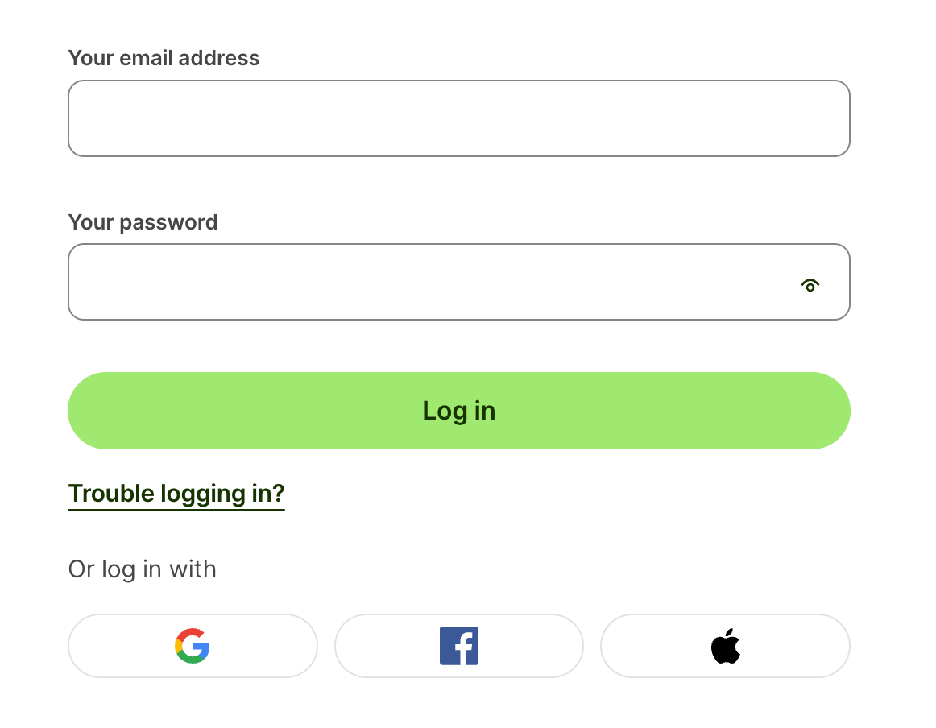Viewport: 936px width, 728px height.
Task: Click the Your email address label
Action: pos(164,58)
